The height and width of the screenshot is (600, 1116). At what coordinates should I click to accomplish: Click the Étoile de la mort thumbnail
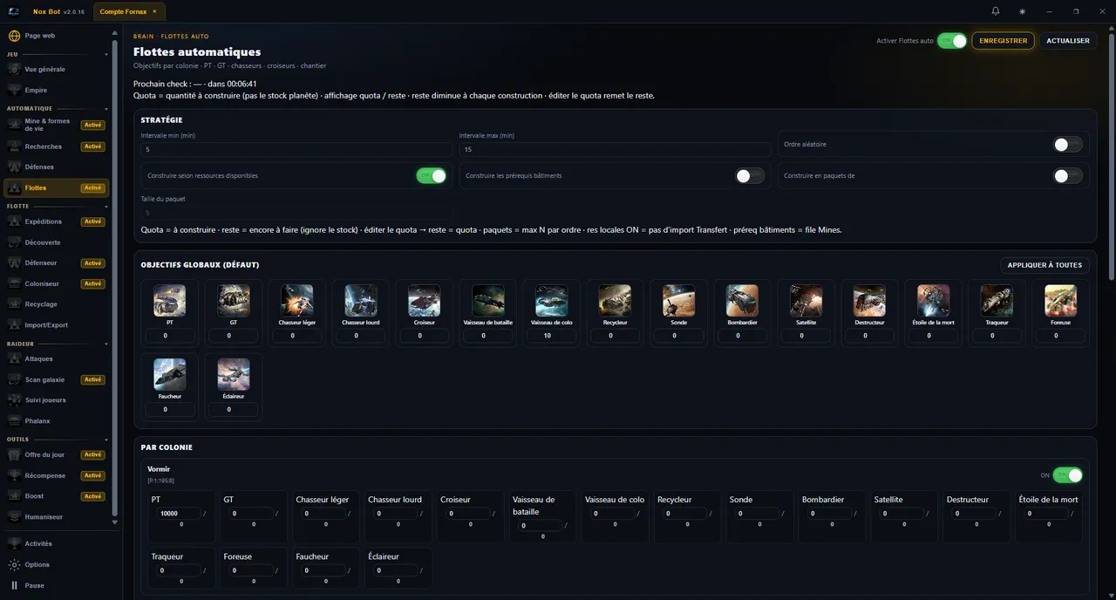click(x=934, y=301)
